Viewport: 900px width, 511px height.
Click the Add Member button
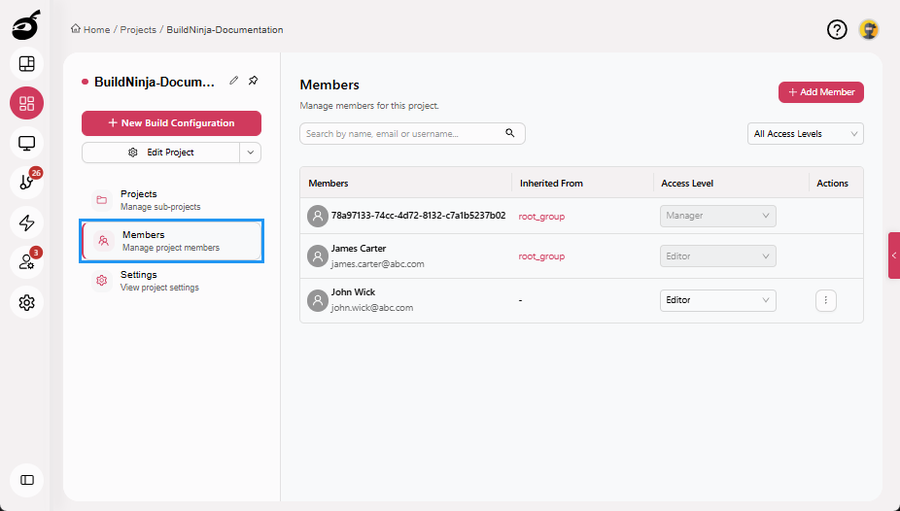point(821,92)
